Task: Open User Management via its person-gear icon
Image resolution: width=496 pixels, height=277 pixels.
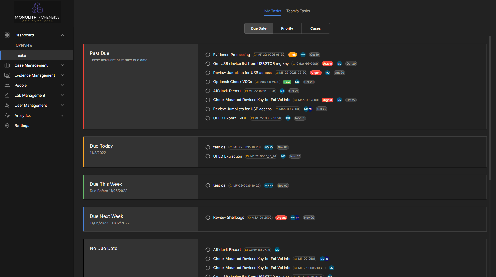Action: (x=7, y=105)
